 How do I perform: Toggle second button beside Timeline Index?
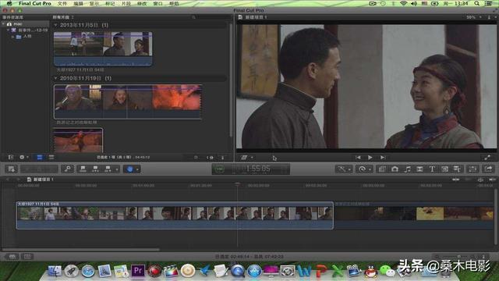coord(27,257)
